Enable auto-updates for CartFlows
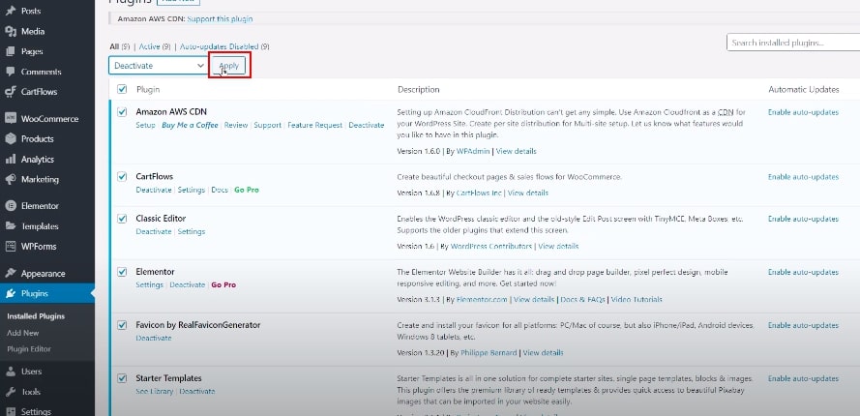 pos(803,177)
